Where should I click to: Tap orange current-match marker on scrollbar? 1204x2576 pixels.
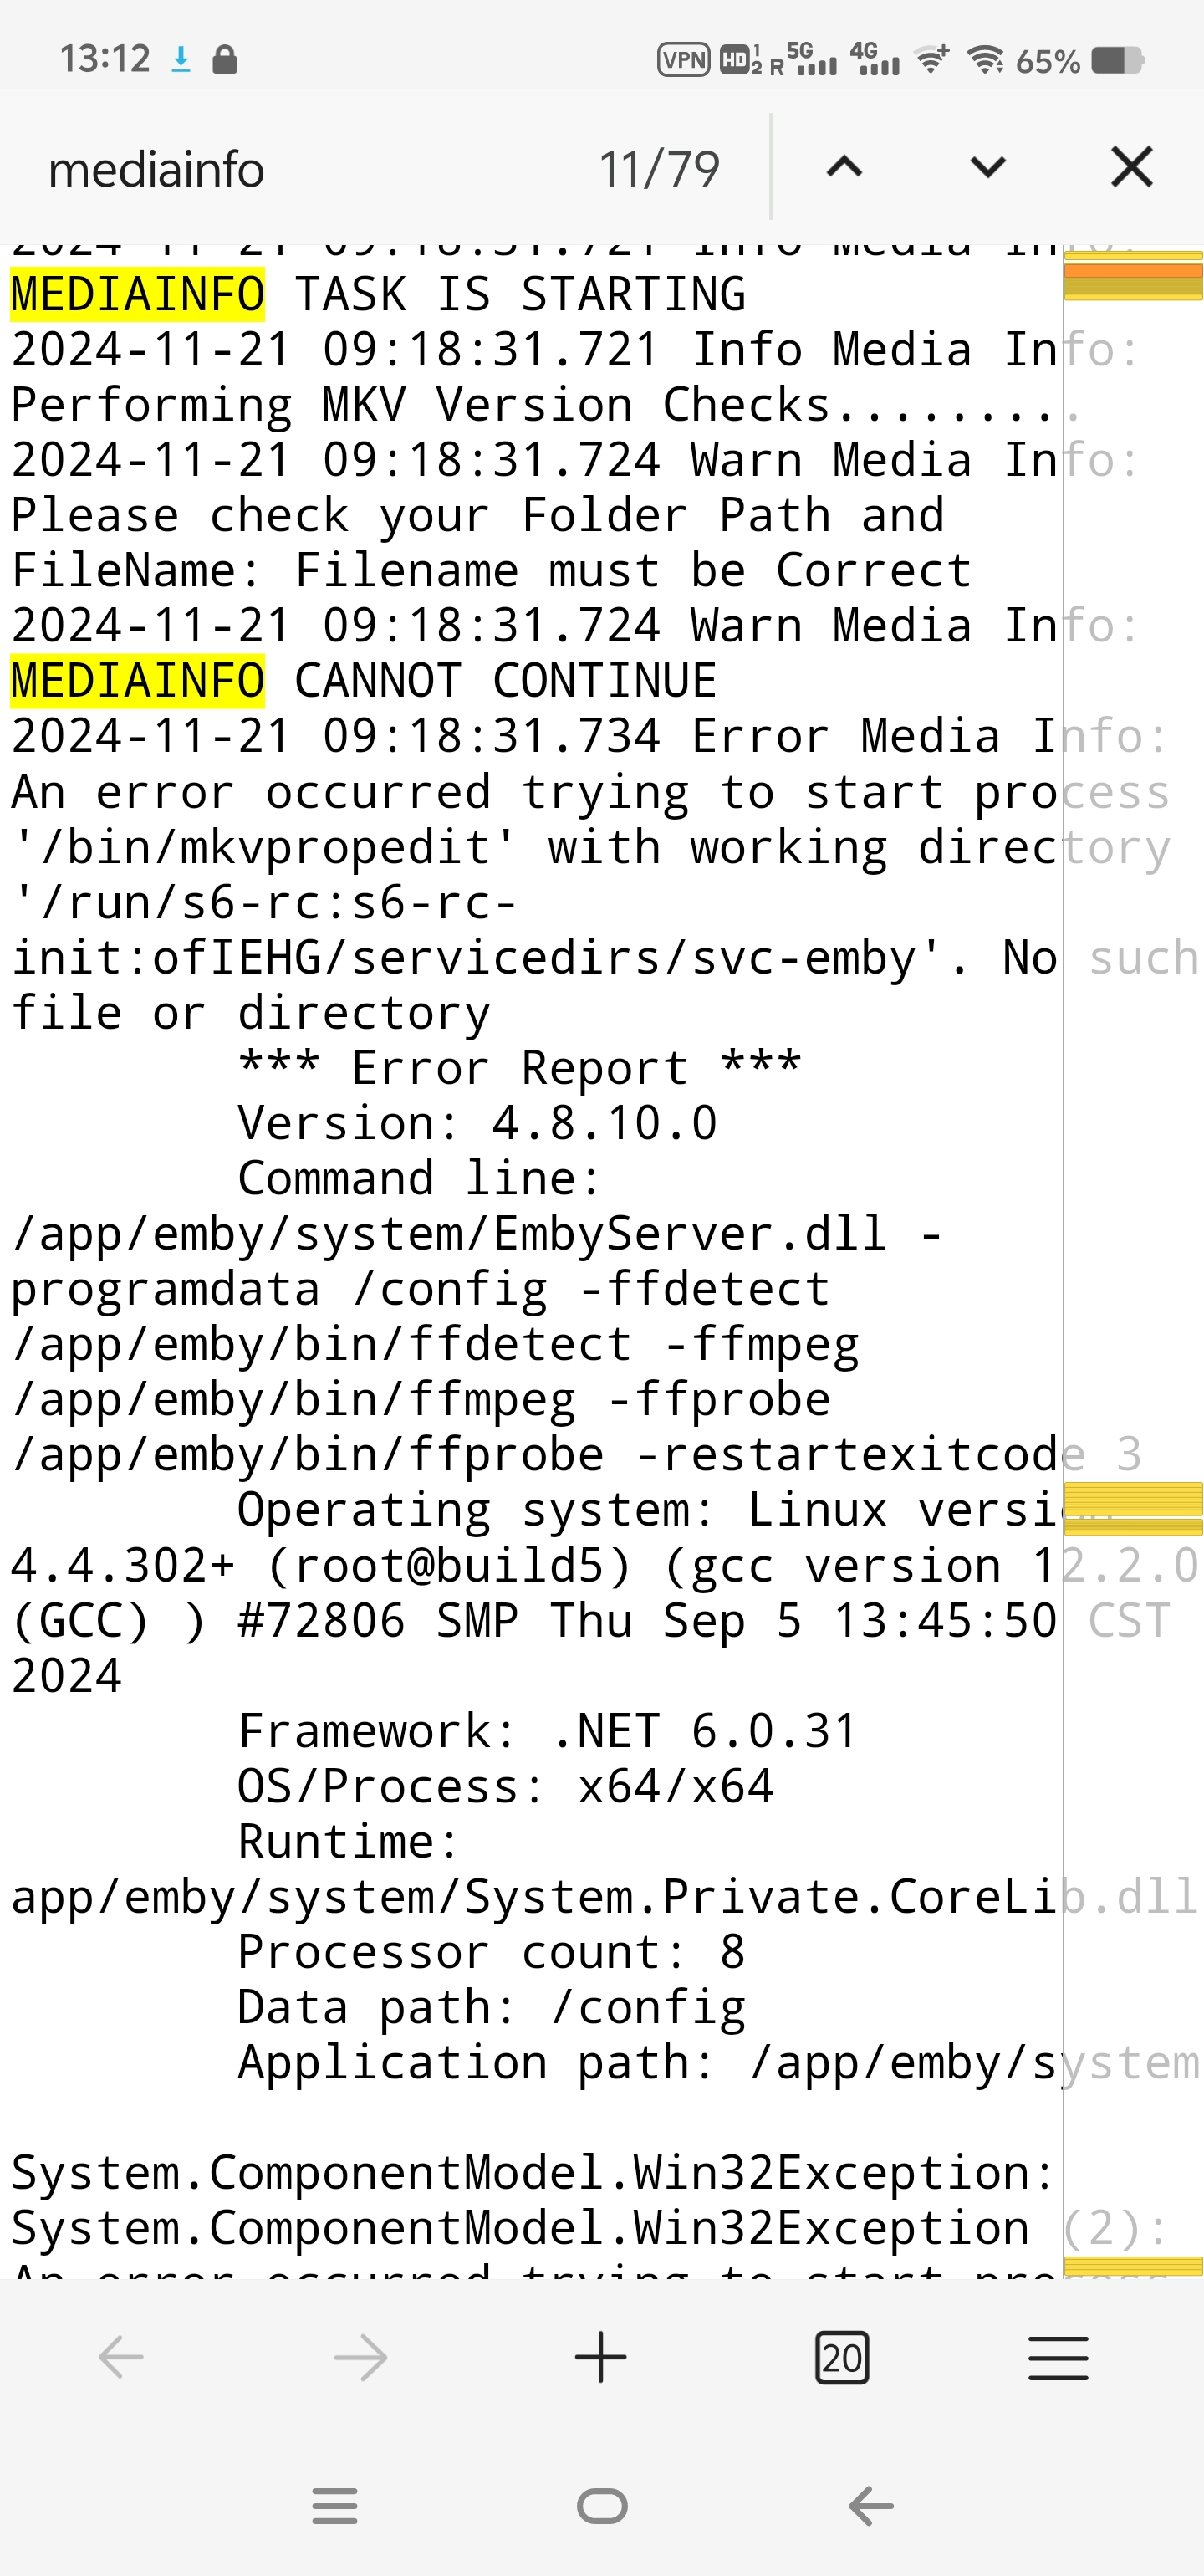1133,270
